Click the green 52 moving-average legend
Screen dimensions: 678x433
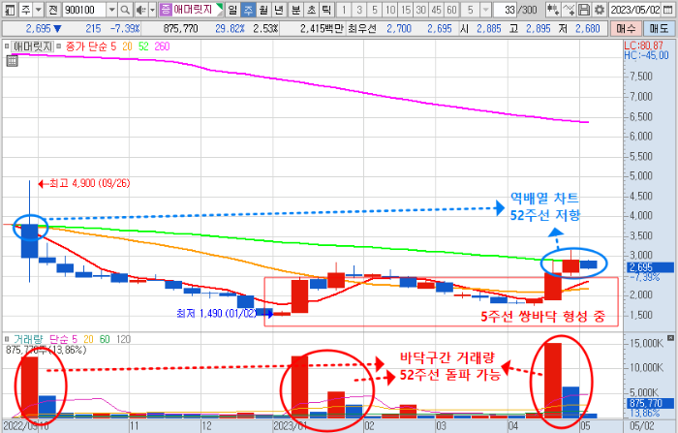[x=143, y=46]
